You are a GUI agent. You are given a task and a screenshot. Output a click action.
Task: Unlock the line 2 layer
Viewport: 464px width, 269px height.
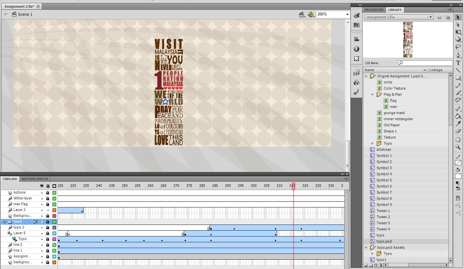(48, 245)
